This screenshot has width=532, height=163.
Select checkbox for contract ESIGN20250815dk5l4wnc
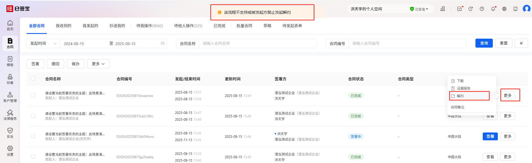(33, 136)
